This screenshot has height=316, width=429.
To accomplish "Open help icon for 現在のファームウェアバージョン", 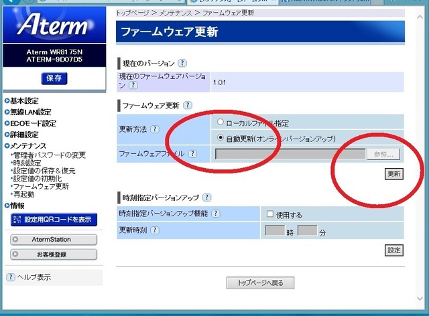I will coord(133,85).
